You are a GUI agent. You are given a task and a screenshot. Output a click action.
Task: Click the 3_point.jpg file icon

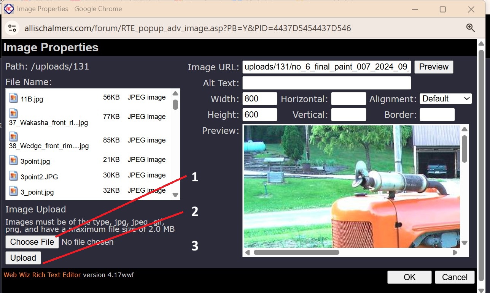[x=14, y=191]
